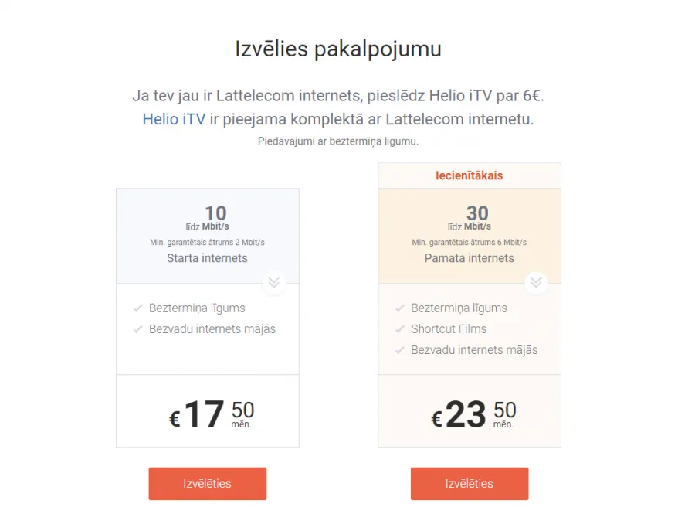Click the Shortcut Films checkmark icon

click(x=400, y=329)
